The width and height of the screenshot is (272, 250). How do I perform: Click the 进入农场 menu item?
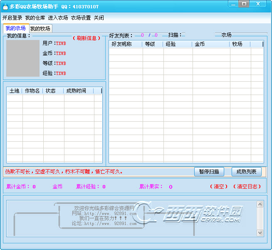[x=58, y=18]
